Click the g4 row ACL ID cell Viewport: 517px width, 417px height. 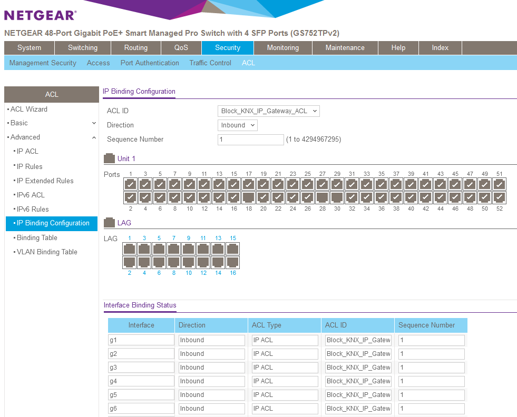(358, 381)
